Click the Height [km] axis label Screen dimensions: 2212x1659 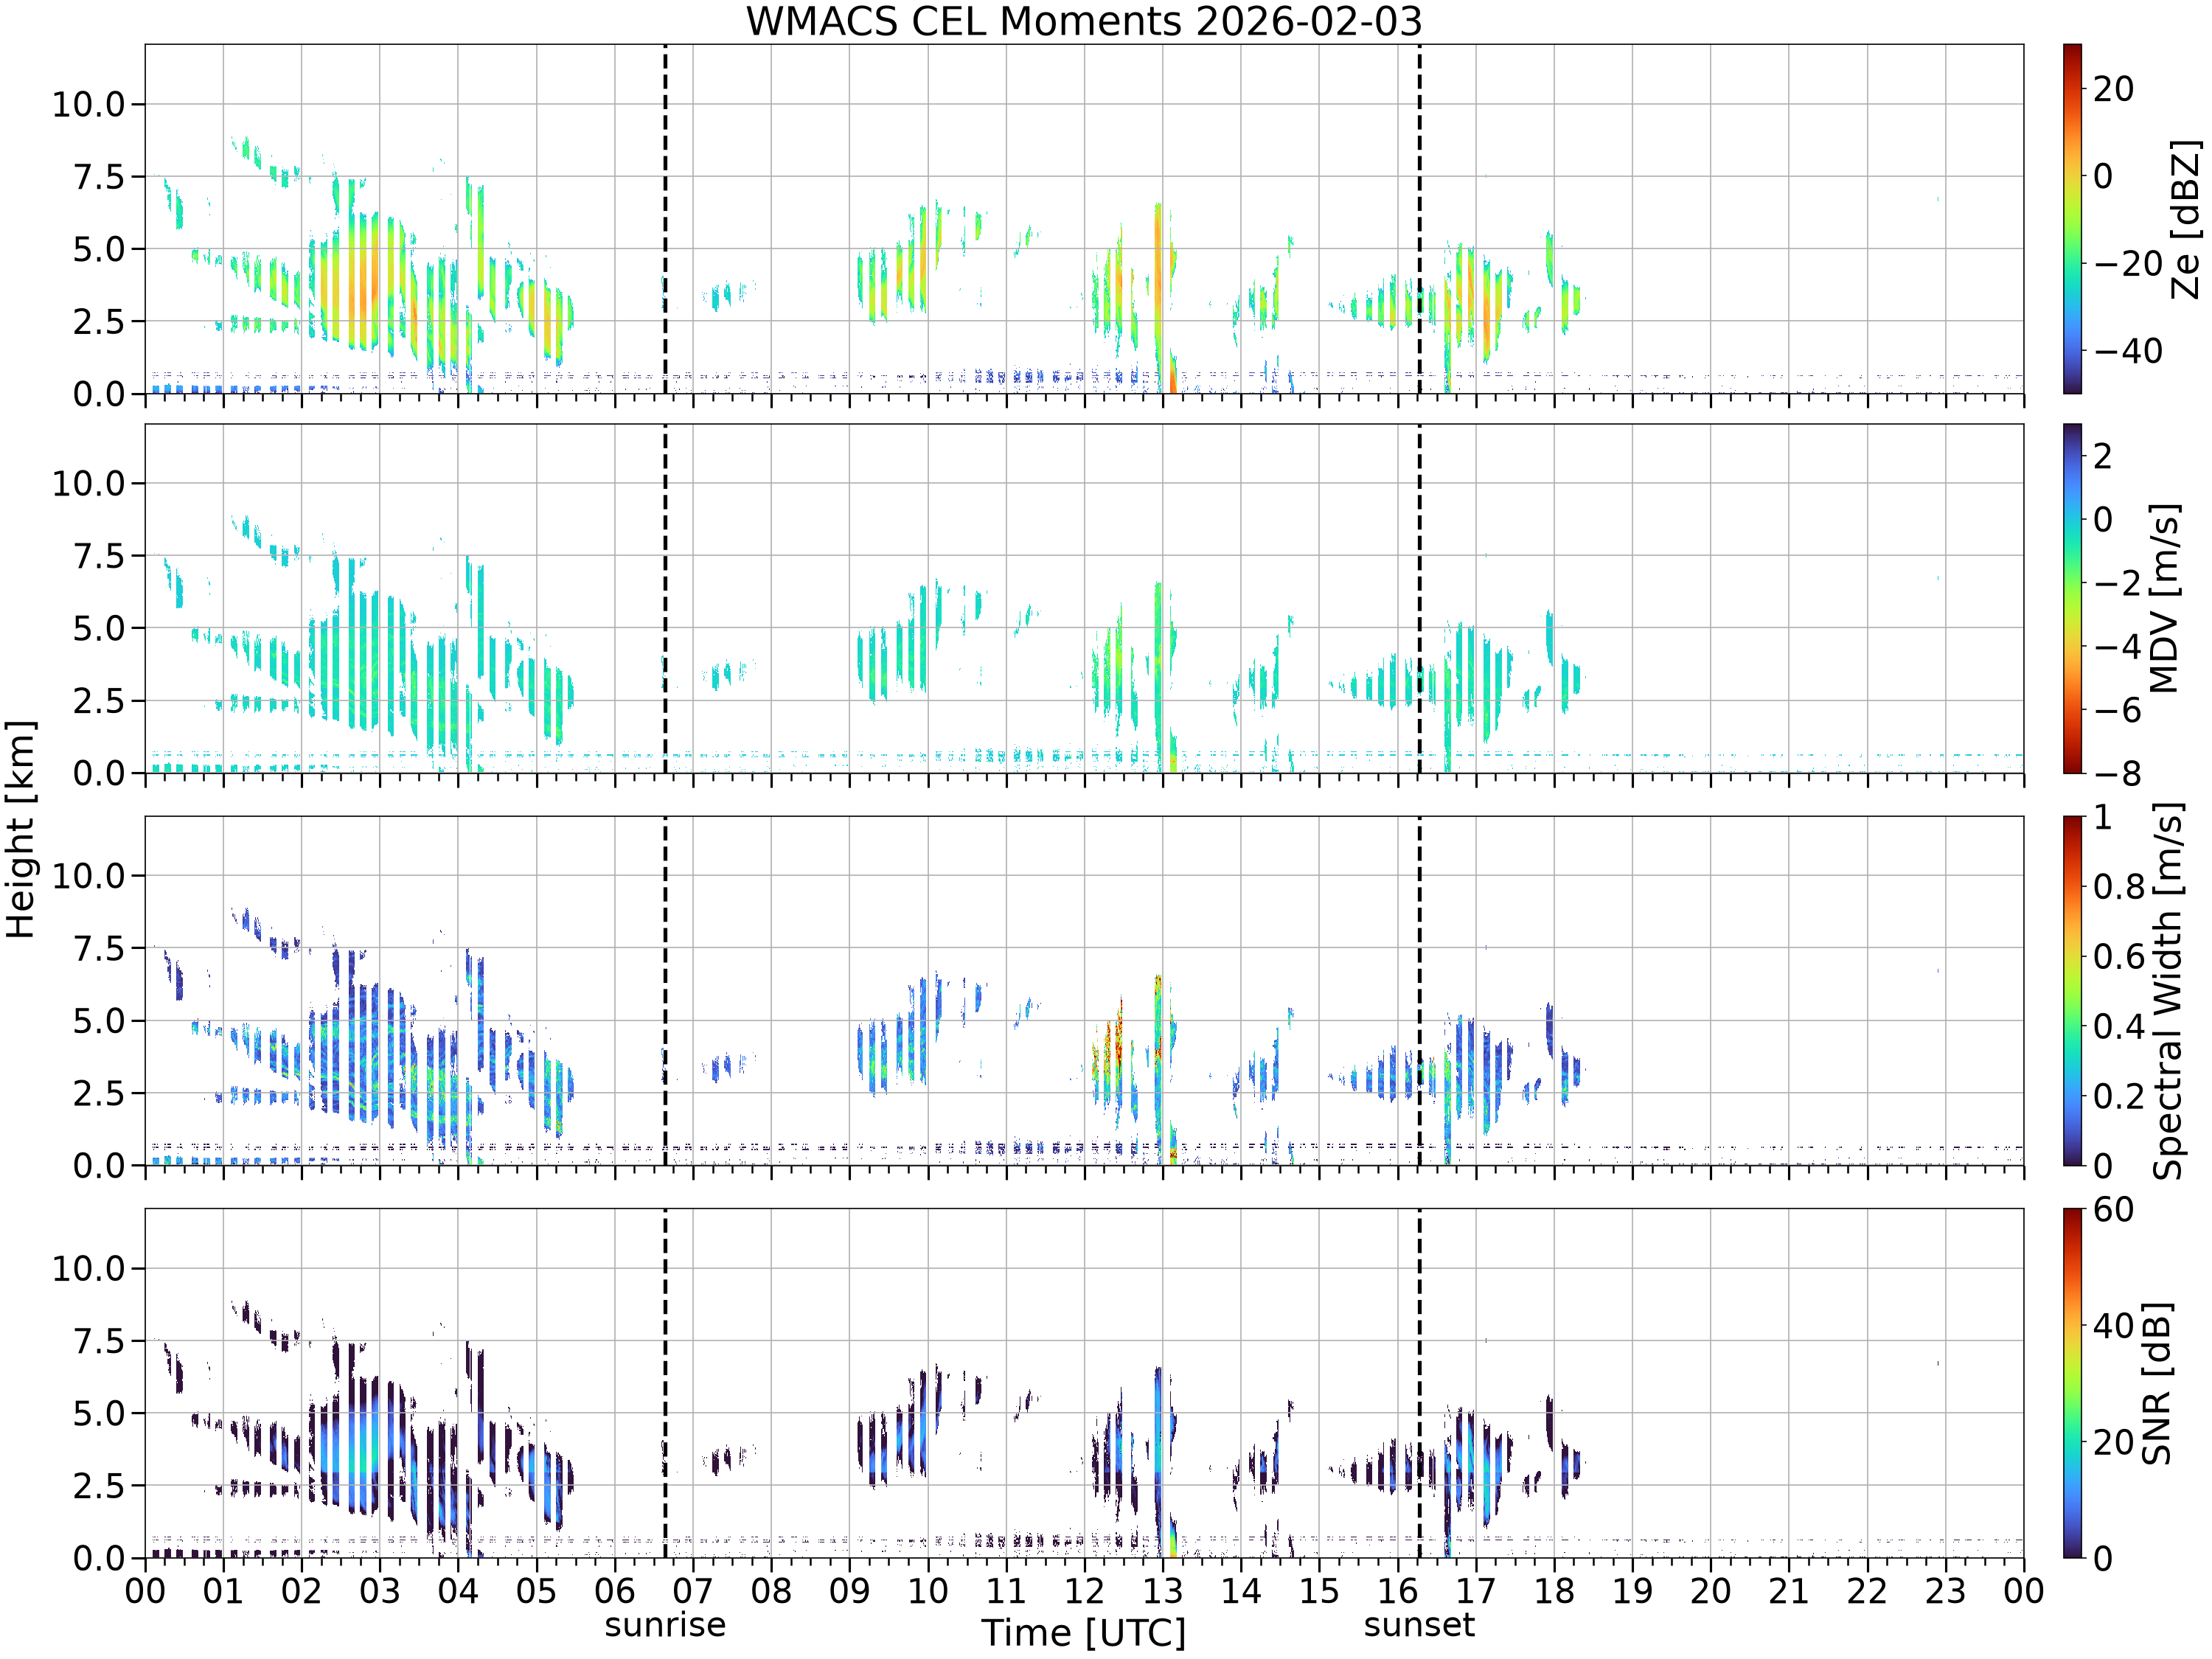(20, 829)
